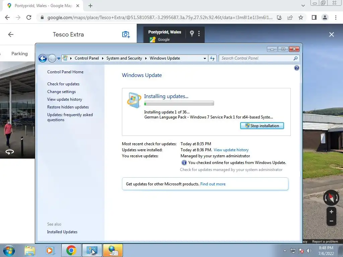Open Installed Updates link

pyautogui.click(x=62, y=232)
